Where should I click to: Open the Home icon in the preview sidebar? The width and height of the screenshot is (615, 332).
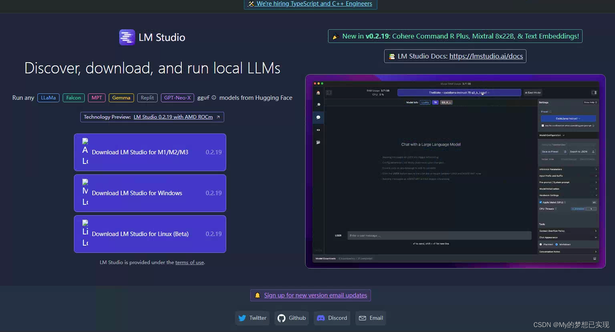(318, 93)
